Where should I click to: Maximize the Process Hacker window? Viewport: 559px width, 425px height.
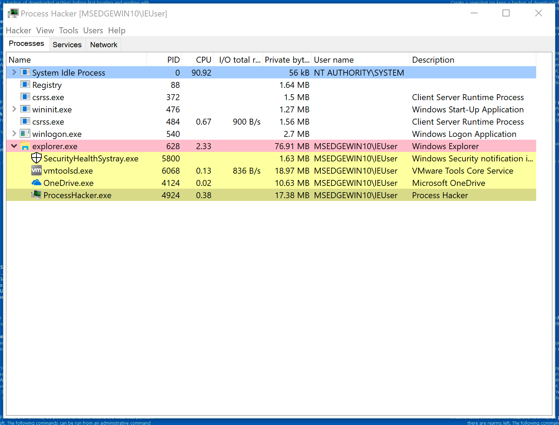coord(506,13)
